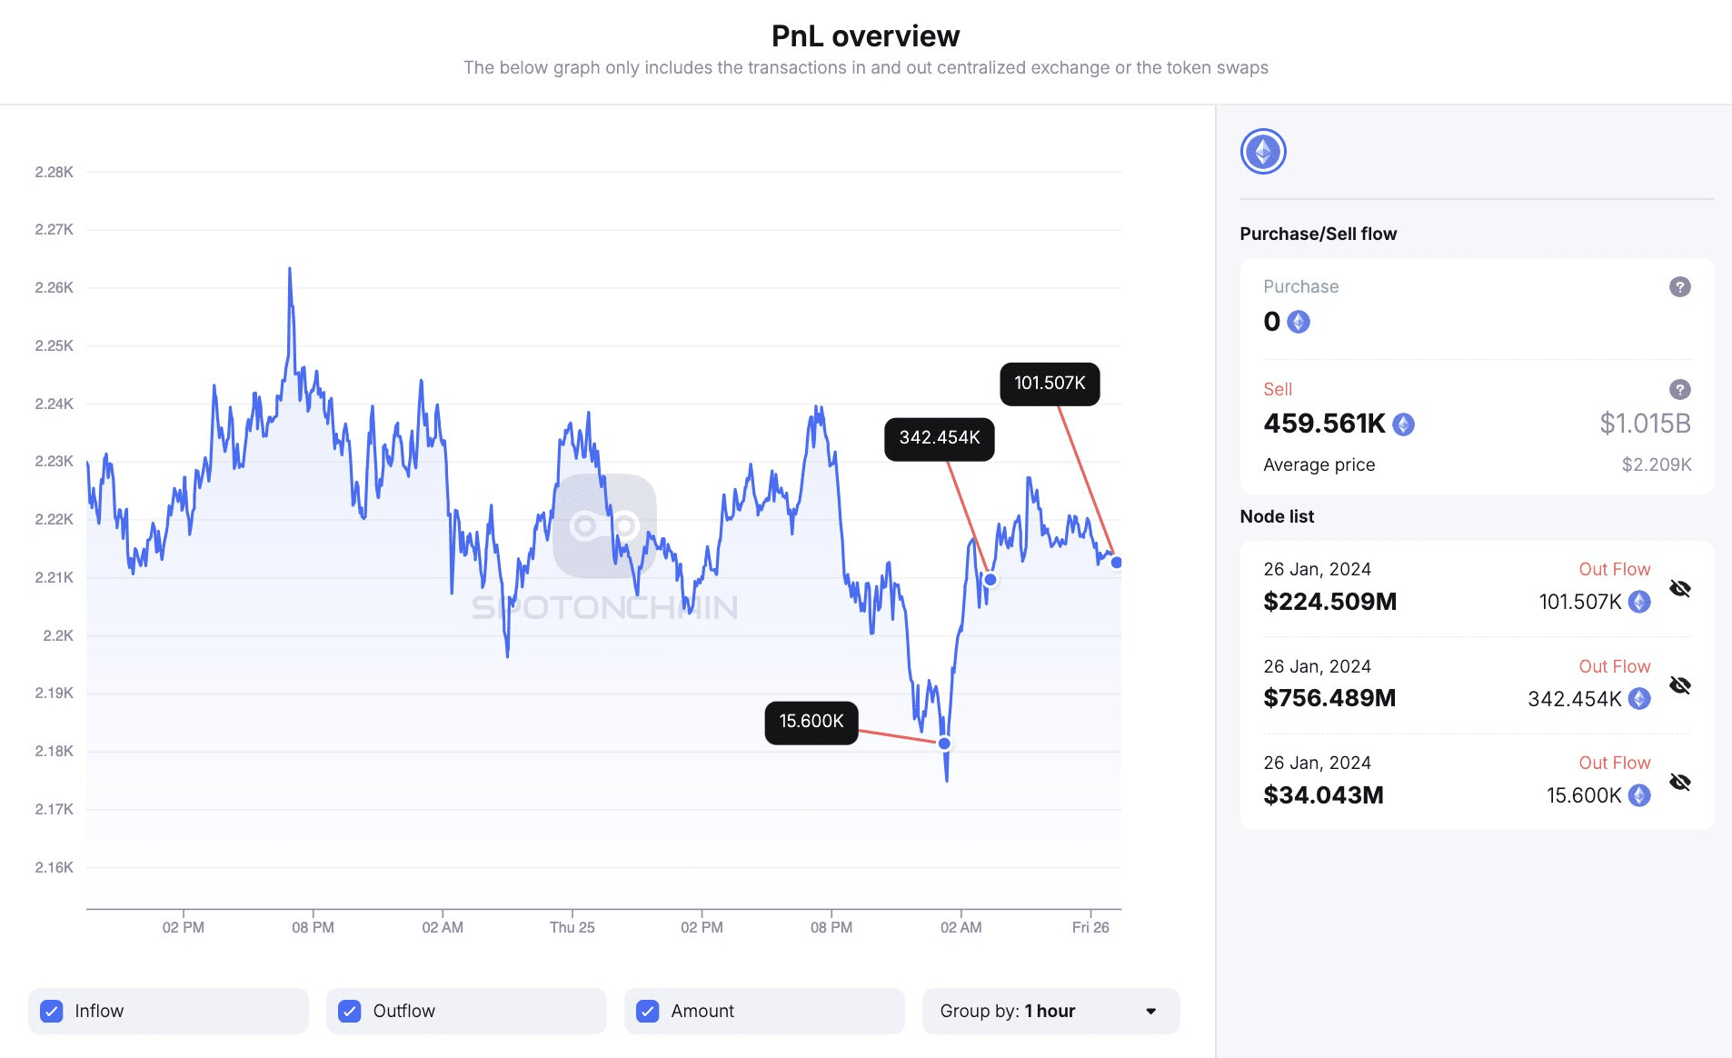Click the Ethereum token icon at top
1732x1058 pixels.
coord(1263,152)
